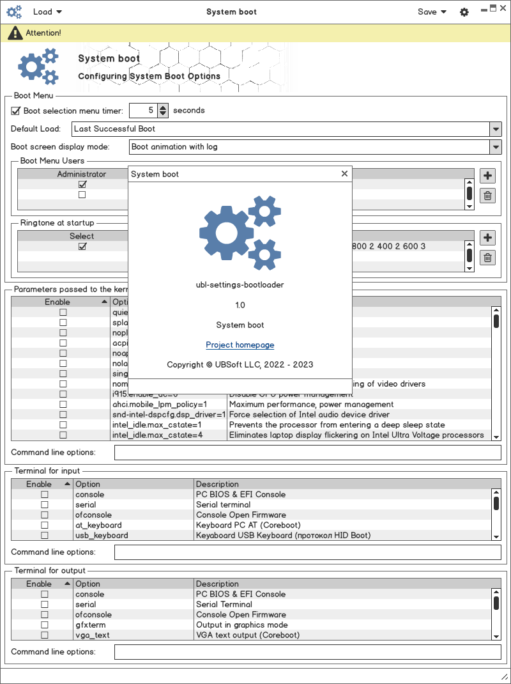Sort Terminal for input by Enable column
The image size is (511, 684).
(x=42, y=484)
